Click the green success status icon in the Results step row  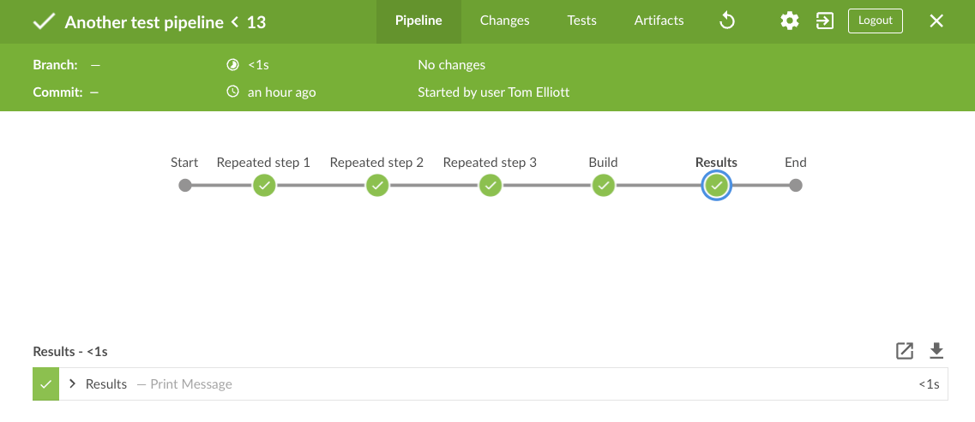pyautogui.click(x=45, y=384)
